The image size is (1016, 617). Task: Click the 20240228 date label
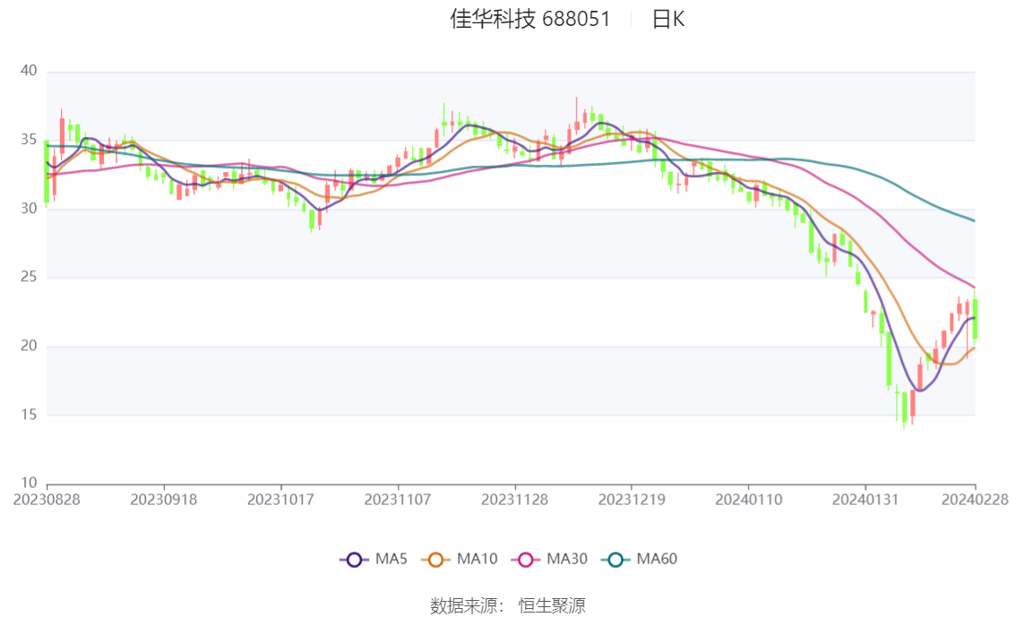coord(975,500)
